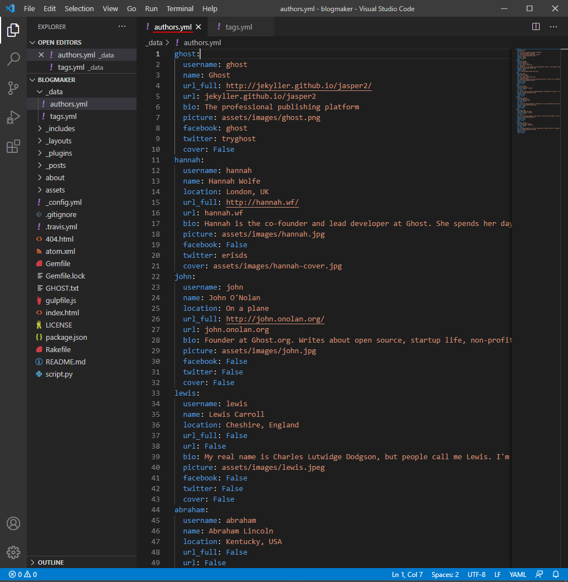Open package.json in explorer
Screen dimensions: 568x582
(x=81, y=337)
